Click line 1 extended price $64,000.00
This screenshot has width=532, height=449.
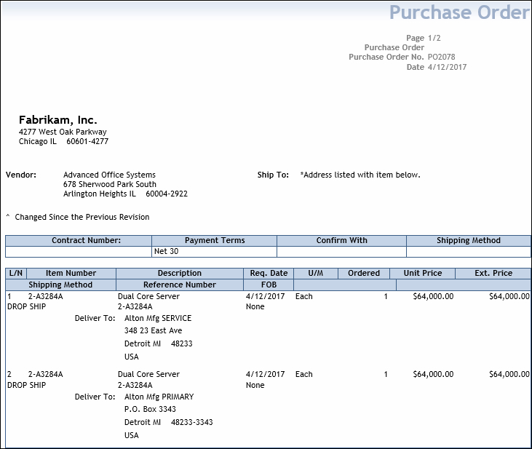[x=509, y=297]
